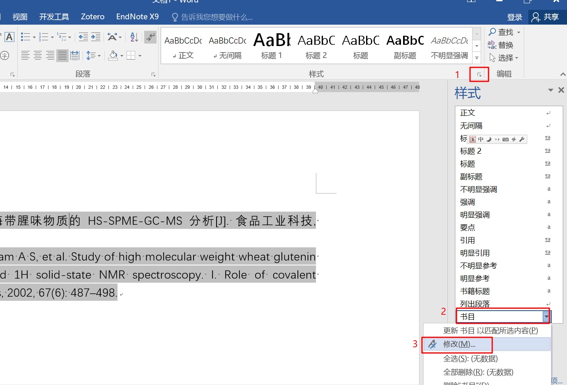Click the 修改 pencil icon
The width and height of the screenshot is (567, 385).
[x=432, y=344]
